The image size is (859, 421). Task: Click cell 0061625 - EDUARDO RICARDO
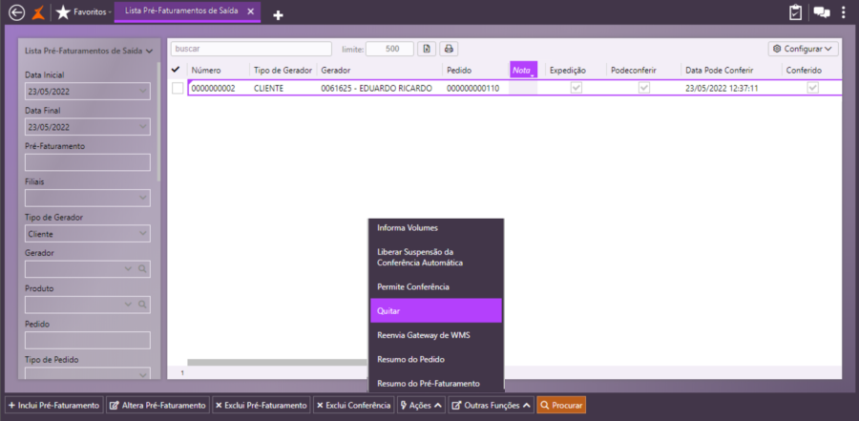(377, 88)
